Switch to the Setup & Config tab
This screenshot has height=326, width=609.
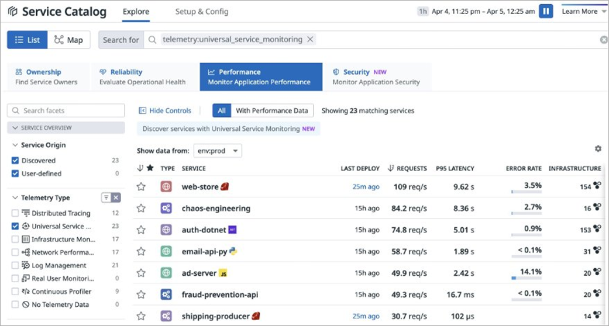(x=202, y=12)
